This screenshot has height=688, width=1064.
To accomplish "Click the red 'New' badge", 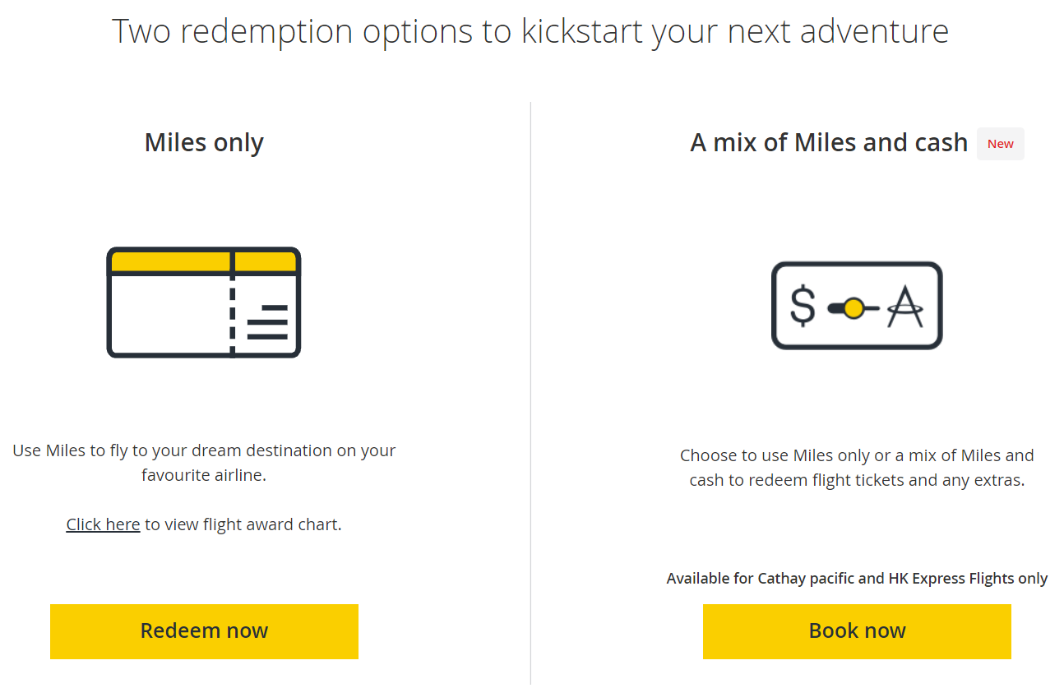I will [x=1001, y=144].
